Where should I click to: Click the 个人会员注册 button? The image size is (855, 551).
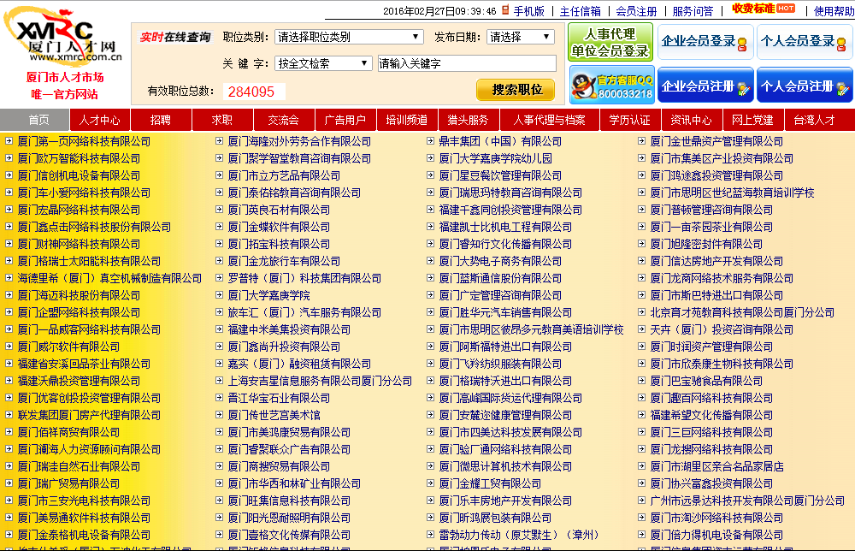[805, 85]
